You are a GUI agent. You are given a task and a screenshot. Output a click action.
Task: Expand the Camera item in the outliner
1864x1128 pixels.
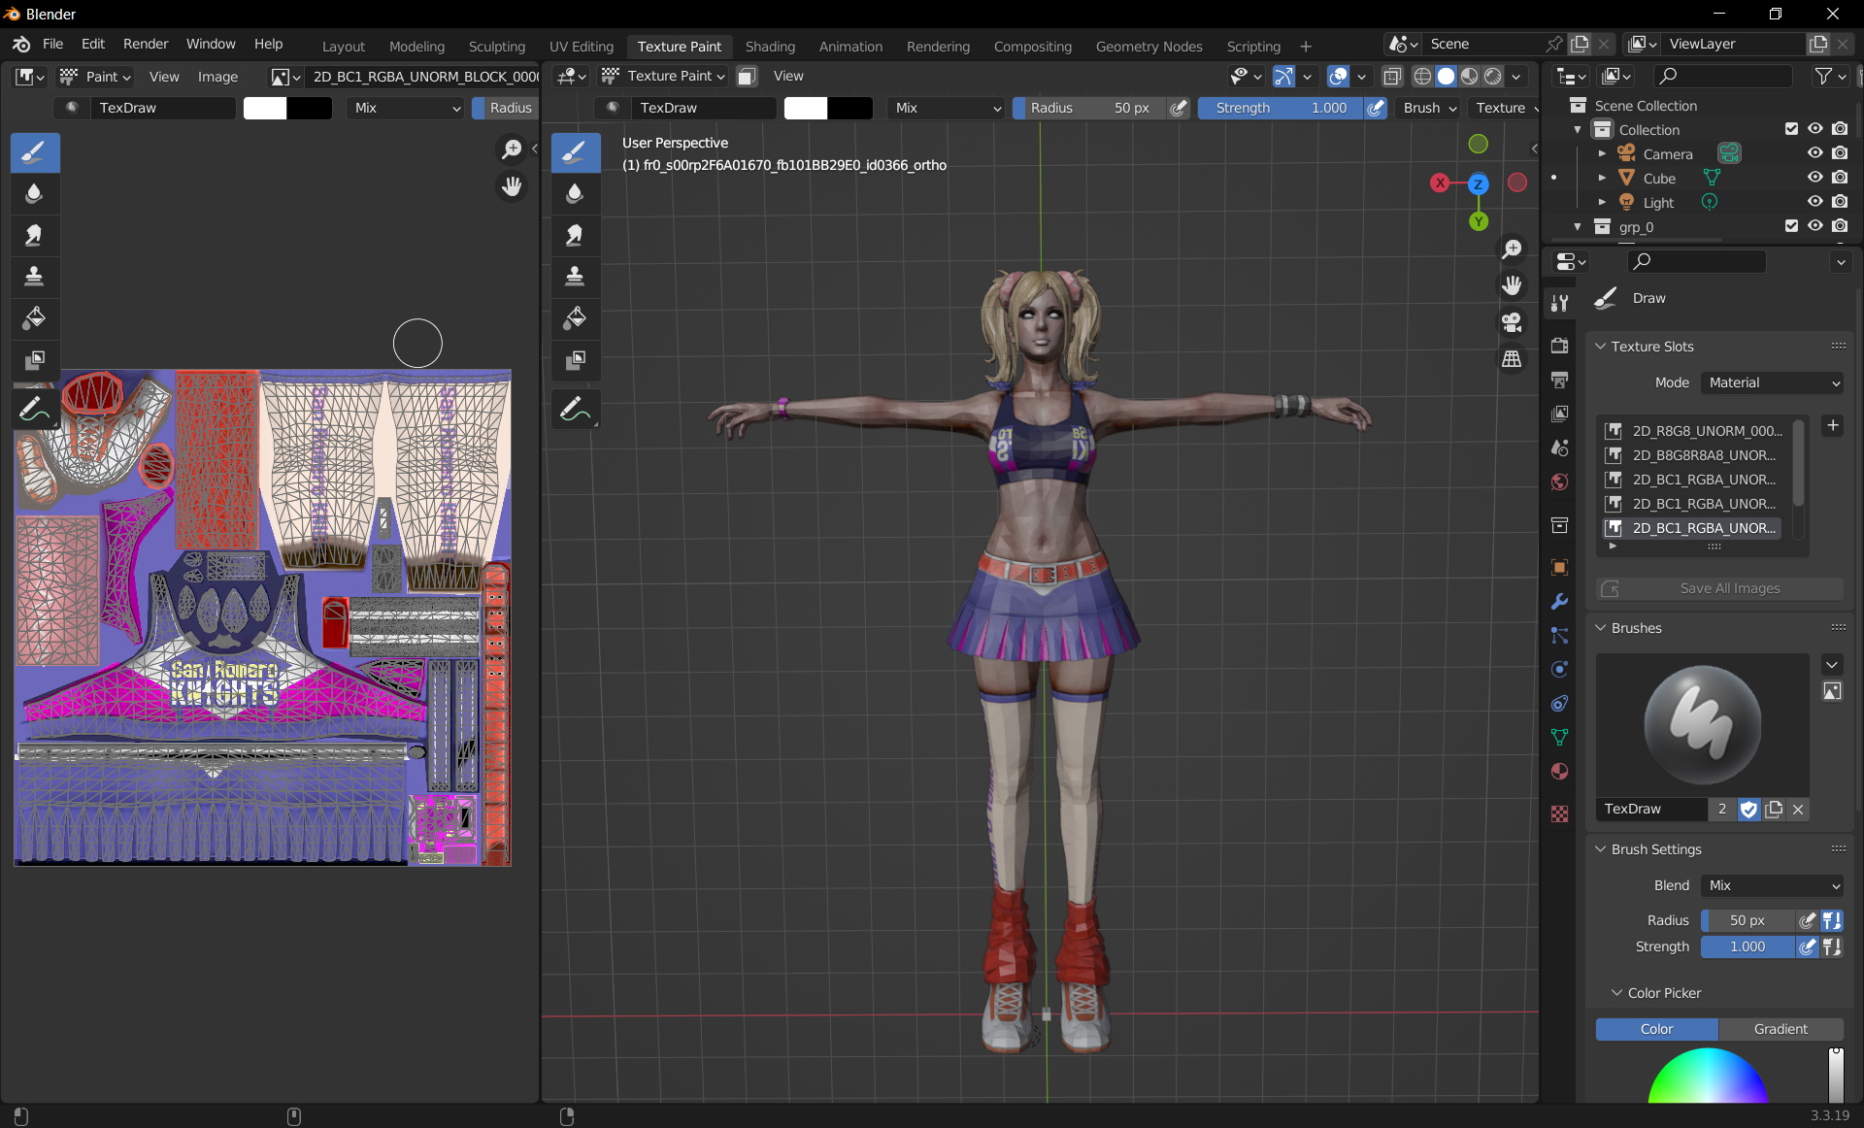pyautogui.click(x=1602, y=153)
